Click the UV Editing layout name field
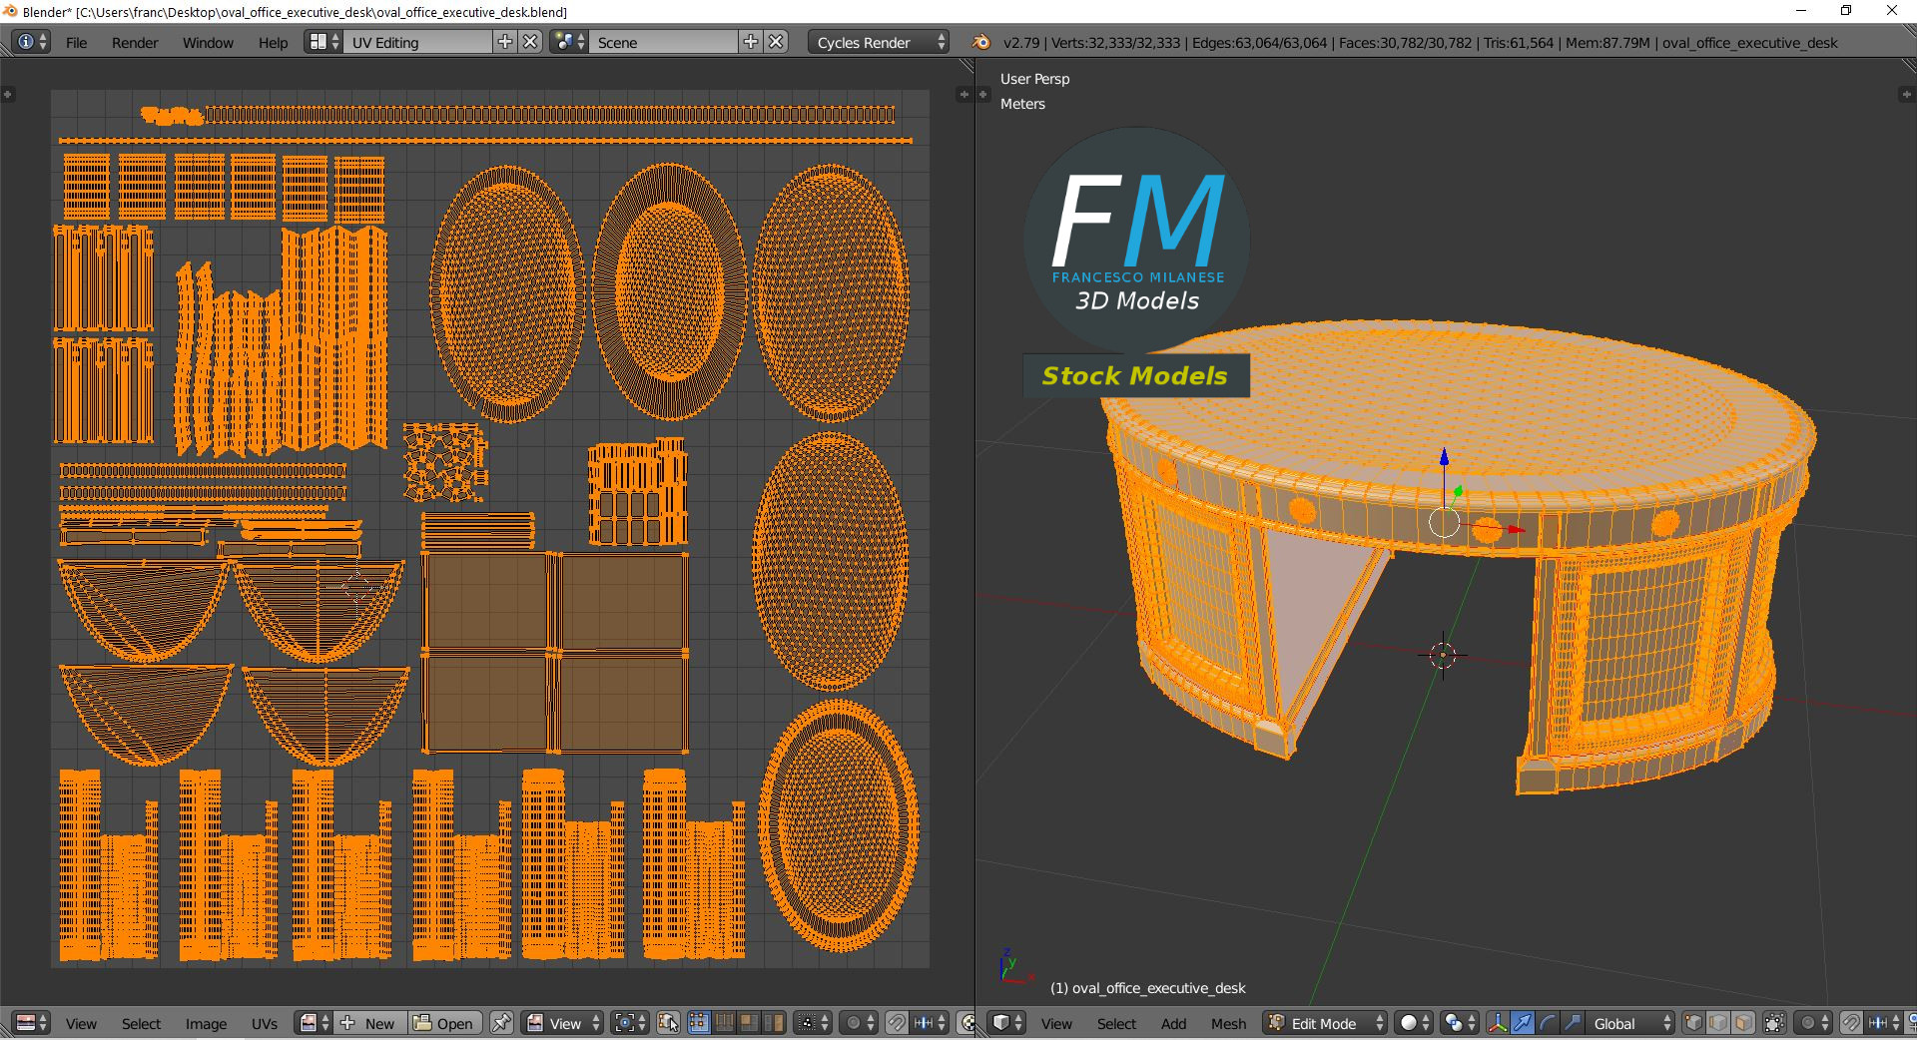Screen dimensions: 1917x1040 click(x=418, y=42)
